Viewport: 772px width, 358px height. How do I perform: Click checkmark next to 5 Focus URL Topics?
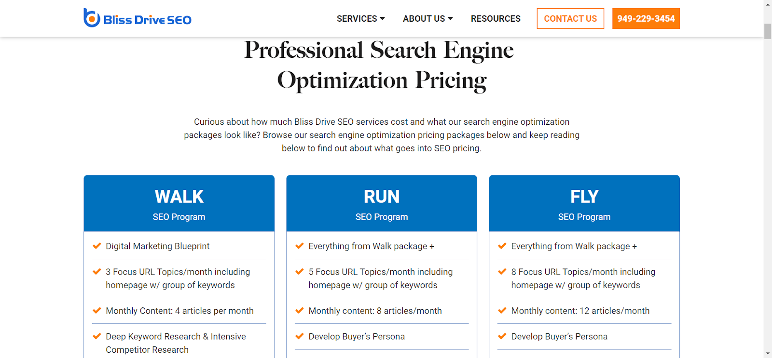tap(300, 272)
